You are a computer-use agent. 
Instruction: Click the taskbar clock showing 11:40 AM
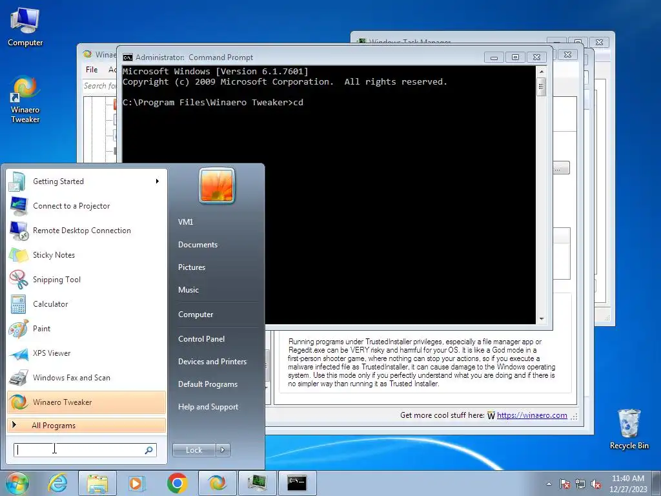(x=628, y=484)
